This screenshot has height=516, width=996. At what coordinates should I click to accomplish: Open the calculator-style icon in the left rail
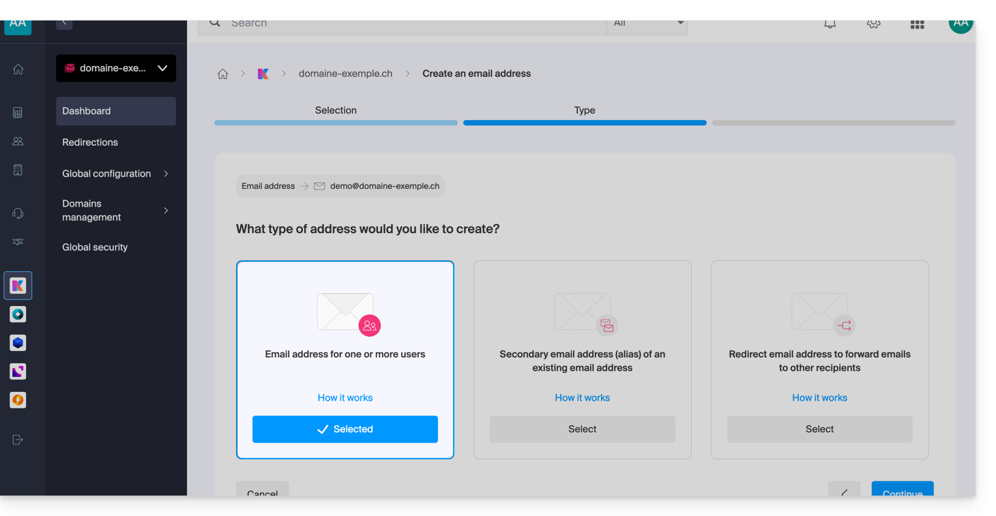pyautogui.click(x=18, y=112)
